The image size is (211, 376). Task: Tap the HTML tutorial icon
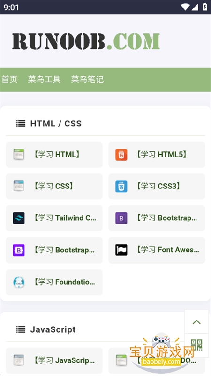point(19,155)
